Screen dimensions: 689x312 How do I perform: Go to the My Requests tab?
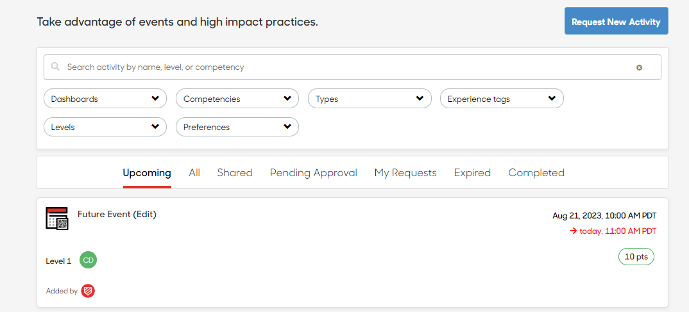[405, 173]
